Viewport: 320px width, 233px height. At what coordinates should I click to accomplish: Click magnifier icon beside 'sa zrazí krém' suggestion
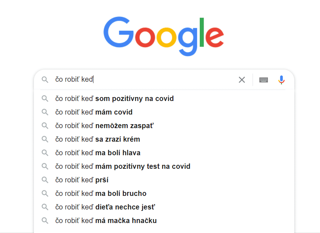click(x=45, y=139)
